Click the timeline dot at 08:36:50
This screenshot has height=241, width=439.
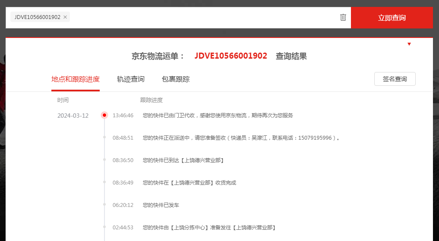pyautogui.click(x=104, y=160)
